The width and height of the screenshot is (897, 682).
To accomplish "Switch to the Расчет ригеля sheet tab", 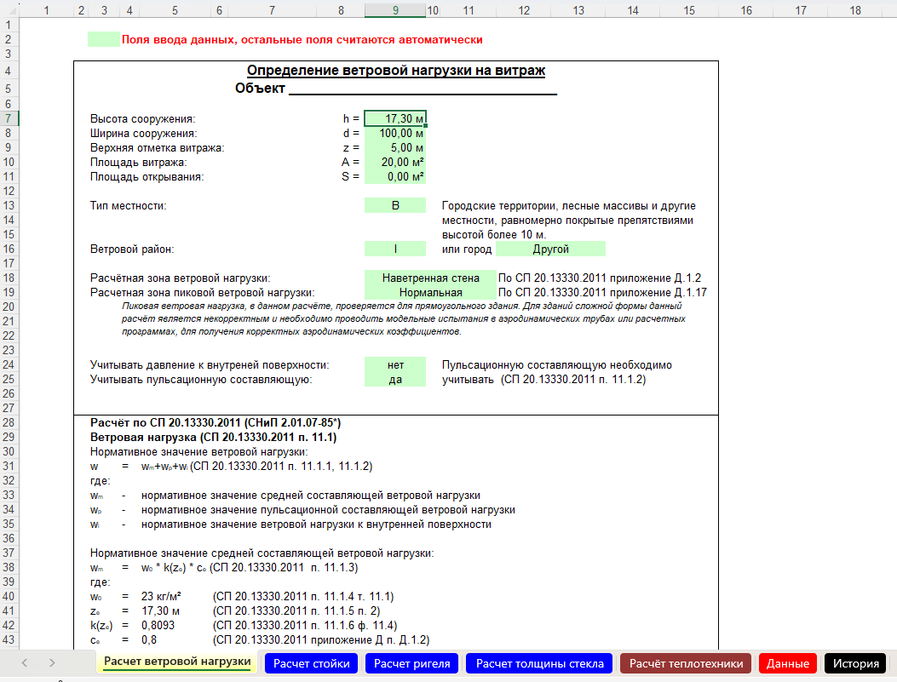I will [412, 663].
